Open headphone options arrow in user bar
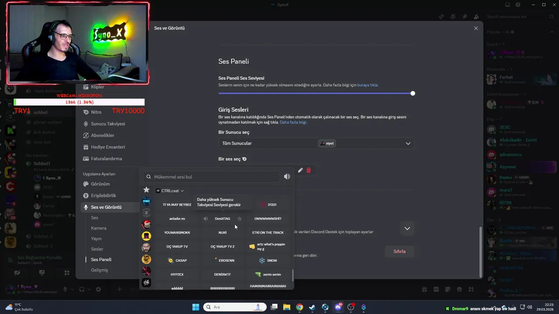Image resolution: width=559 pixels, height=314 pixels. pos(89,289)
